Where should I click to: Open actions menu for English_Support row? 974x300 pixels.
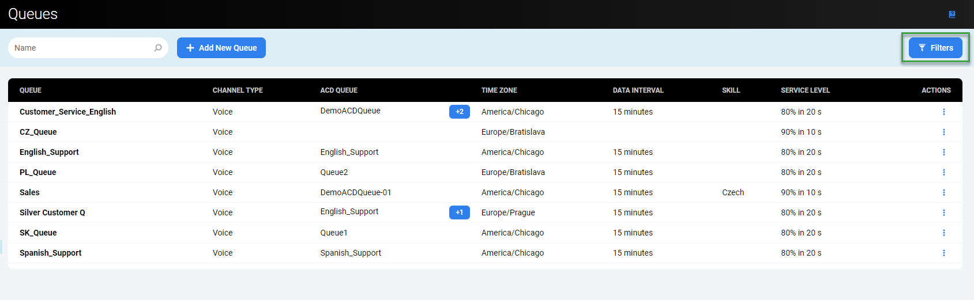coord(943,152)
